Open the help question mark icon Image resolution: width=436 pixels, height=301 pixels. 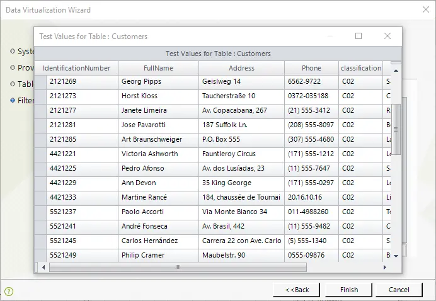coord(9,292)
